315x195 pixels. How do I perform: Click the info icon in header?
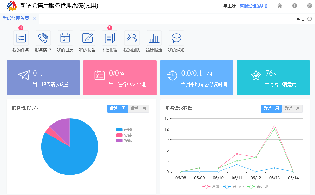tap(294, 6)
